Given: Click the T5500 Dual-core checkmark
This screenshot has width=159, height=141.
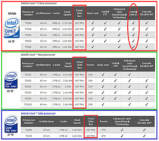Looking at the screenshot, I should pyautogui.click(x=93, y=47).
